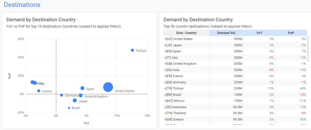This screenshot has width=311, height=130.
Task: Select the Spain bubble in the chart
Action: [x=83, y=88]
